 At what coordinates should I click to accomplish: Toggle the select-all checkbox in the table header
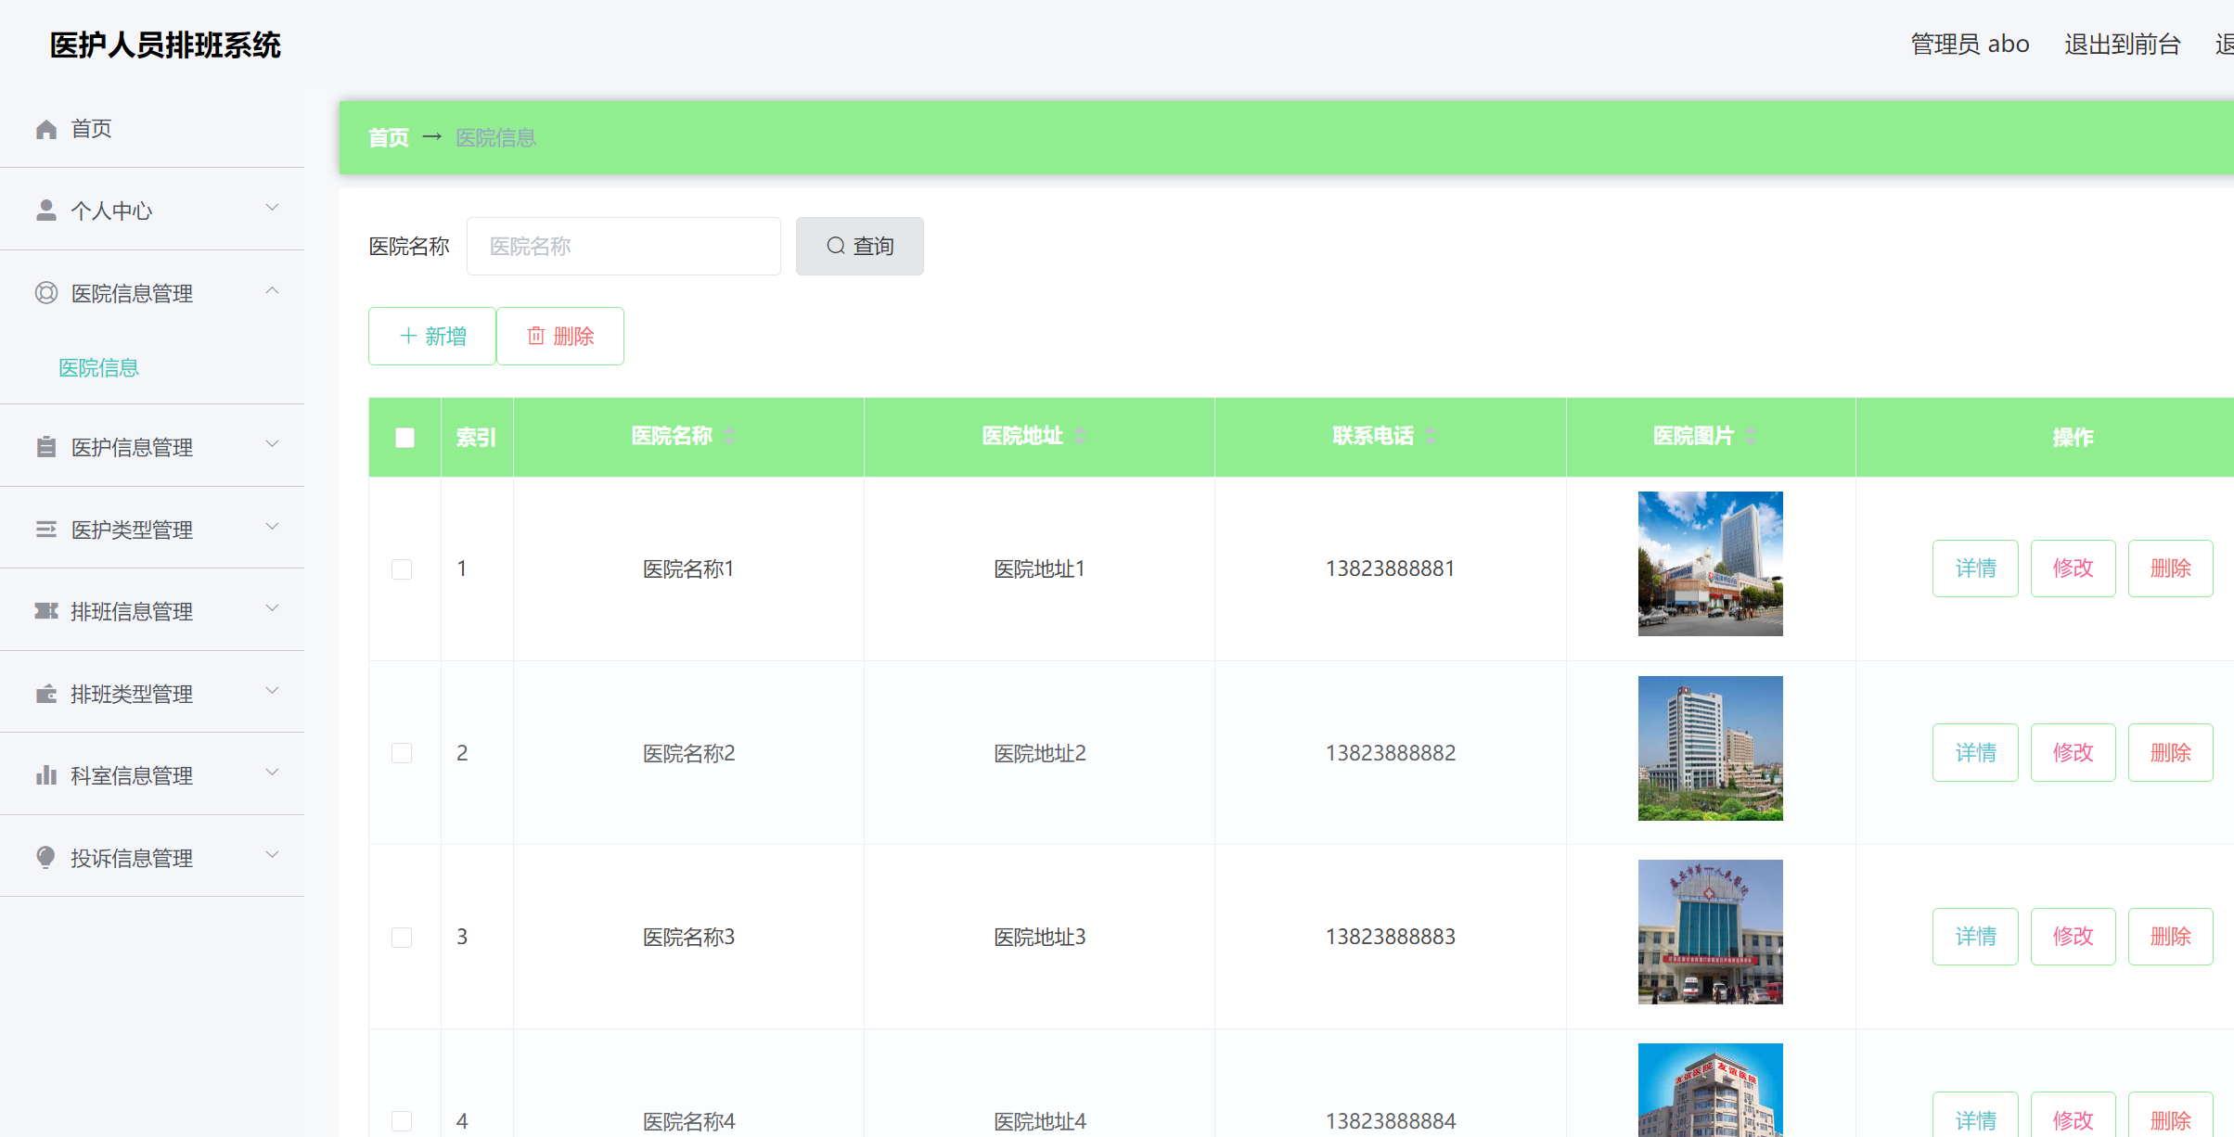tap(404, 438)
